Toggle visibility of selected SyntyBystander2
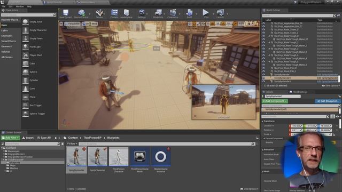 pos(263,78)
